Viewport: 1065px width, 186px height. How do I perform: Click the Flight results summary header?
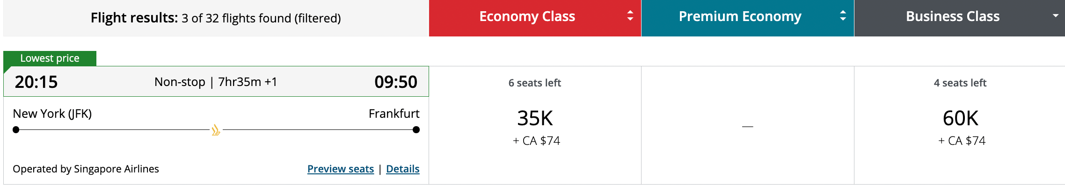pos(216,18)
